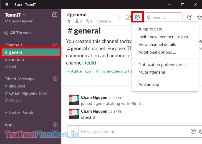Open All Threads view

click(x=18, y=33)
